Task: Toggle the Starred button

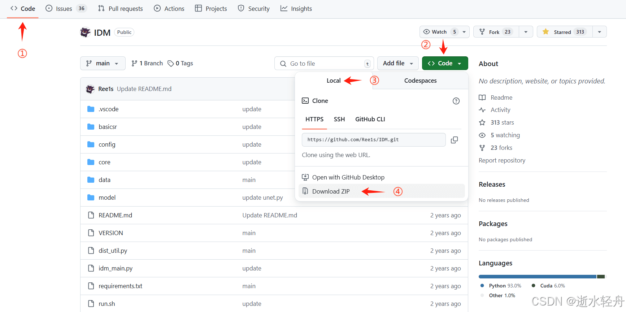Action: tap(565, 32)
